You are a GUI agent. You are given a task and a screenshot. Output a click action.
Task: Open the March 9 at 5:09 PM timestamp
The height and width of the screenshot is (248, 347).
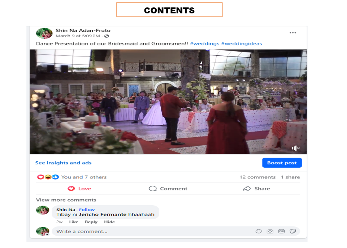pyautogui.click(x=78, y=36)
